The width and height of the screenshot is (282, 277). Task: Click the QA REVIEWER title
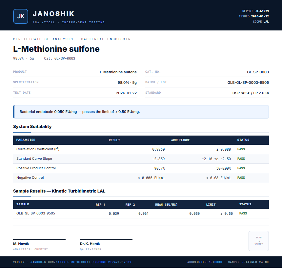91,249
